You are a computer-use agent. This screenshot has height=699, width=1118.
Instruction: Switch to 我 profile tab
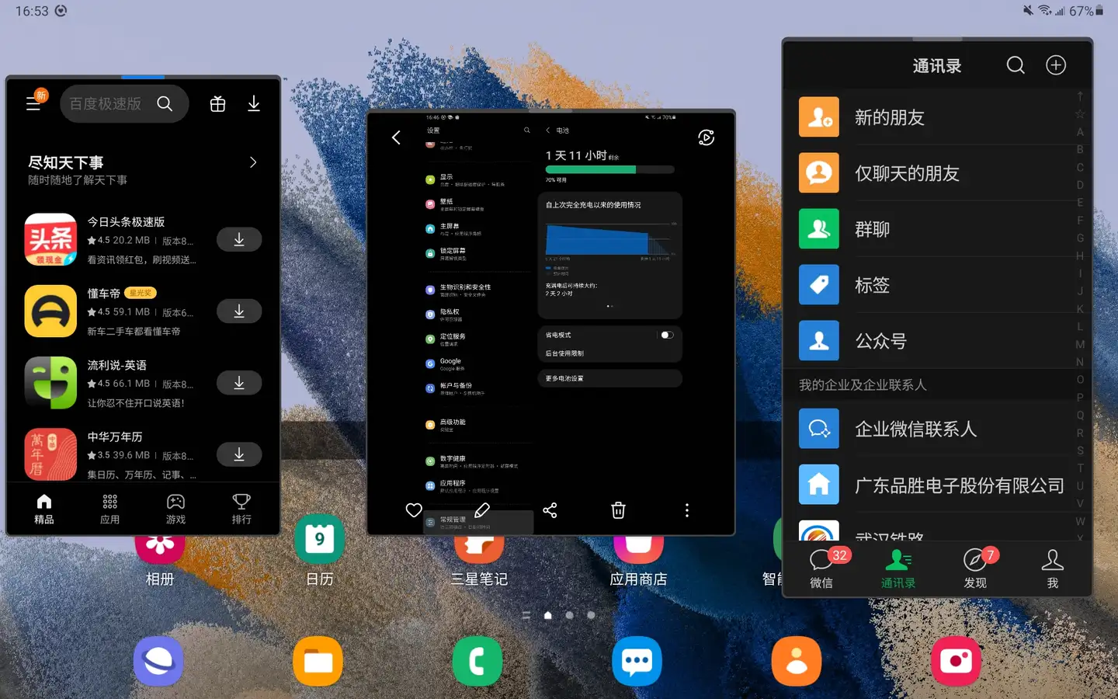coord(1052,568)
